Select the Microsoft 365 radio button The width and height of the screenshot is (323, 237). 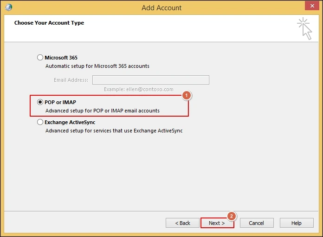[40, 57]
